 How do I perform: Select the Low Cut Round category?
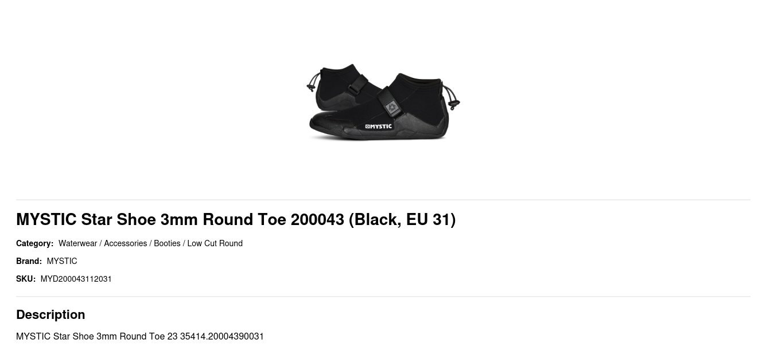pyautogui.click(x=215, y=243)
